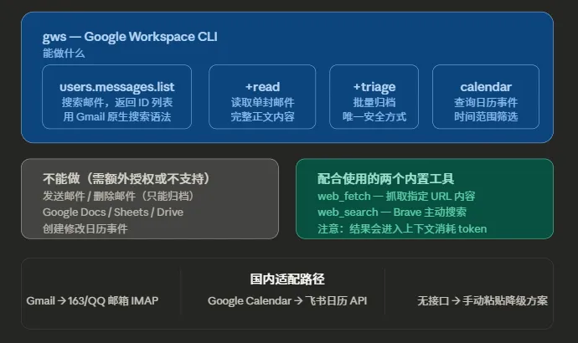Click the '能做什么' subtitle

(64, 54)
